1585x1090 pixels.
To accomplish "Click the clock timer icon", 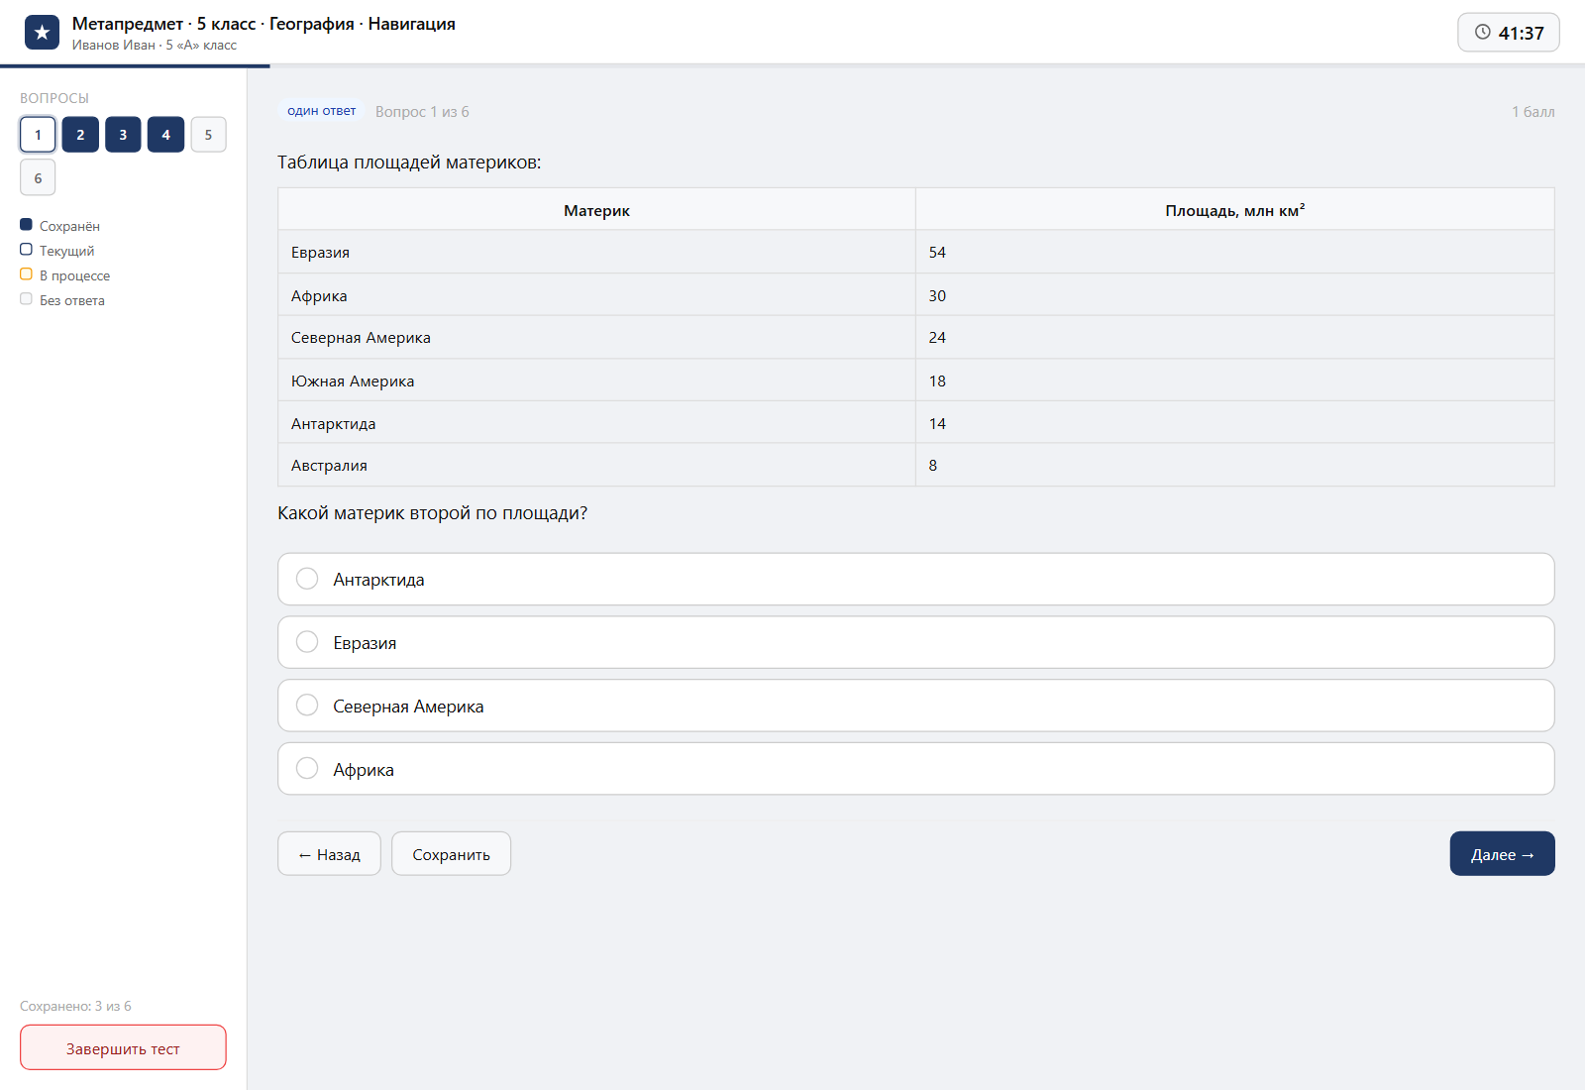I will tap(1483, 32).
